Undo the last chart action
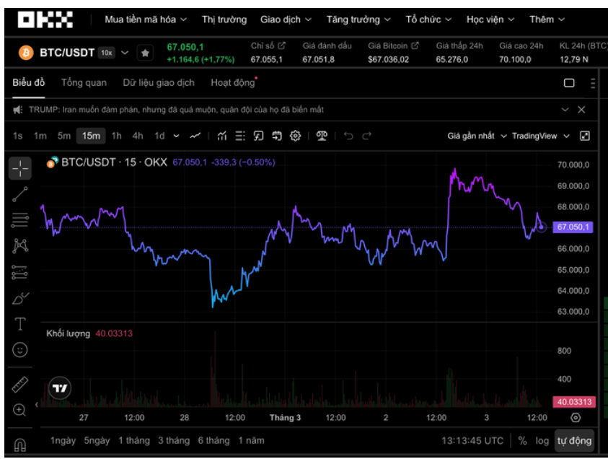The image size is (608, 459). (x=348, y=136)
